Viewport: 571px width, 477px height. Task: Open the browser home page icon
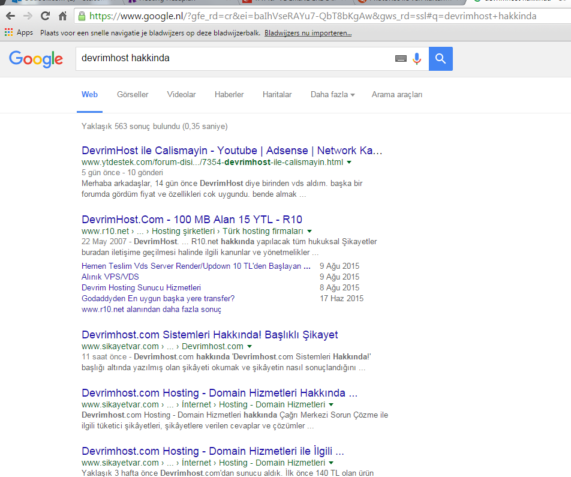pyautogui.click(x=62, y=16)
